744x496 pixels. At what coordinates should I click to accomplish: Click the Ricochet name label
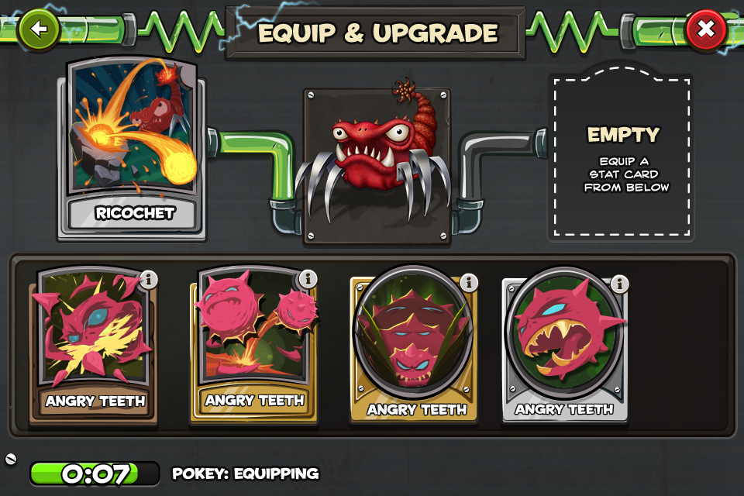coord(135,213)
